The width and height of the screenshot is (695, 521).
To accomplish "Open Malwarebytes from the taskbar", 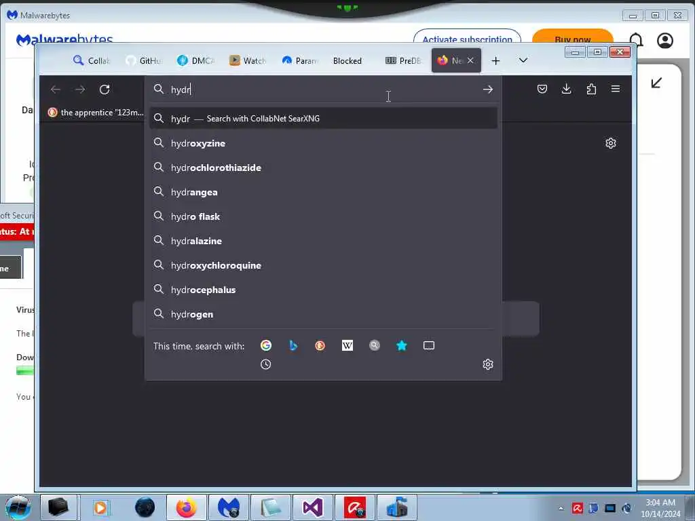I will click(x=228, y=507).
